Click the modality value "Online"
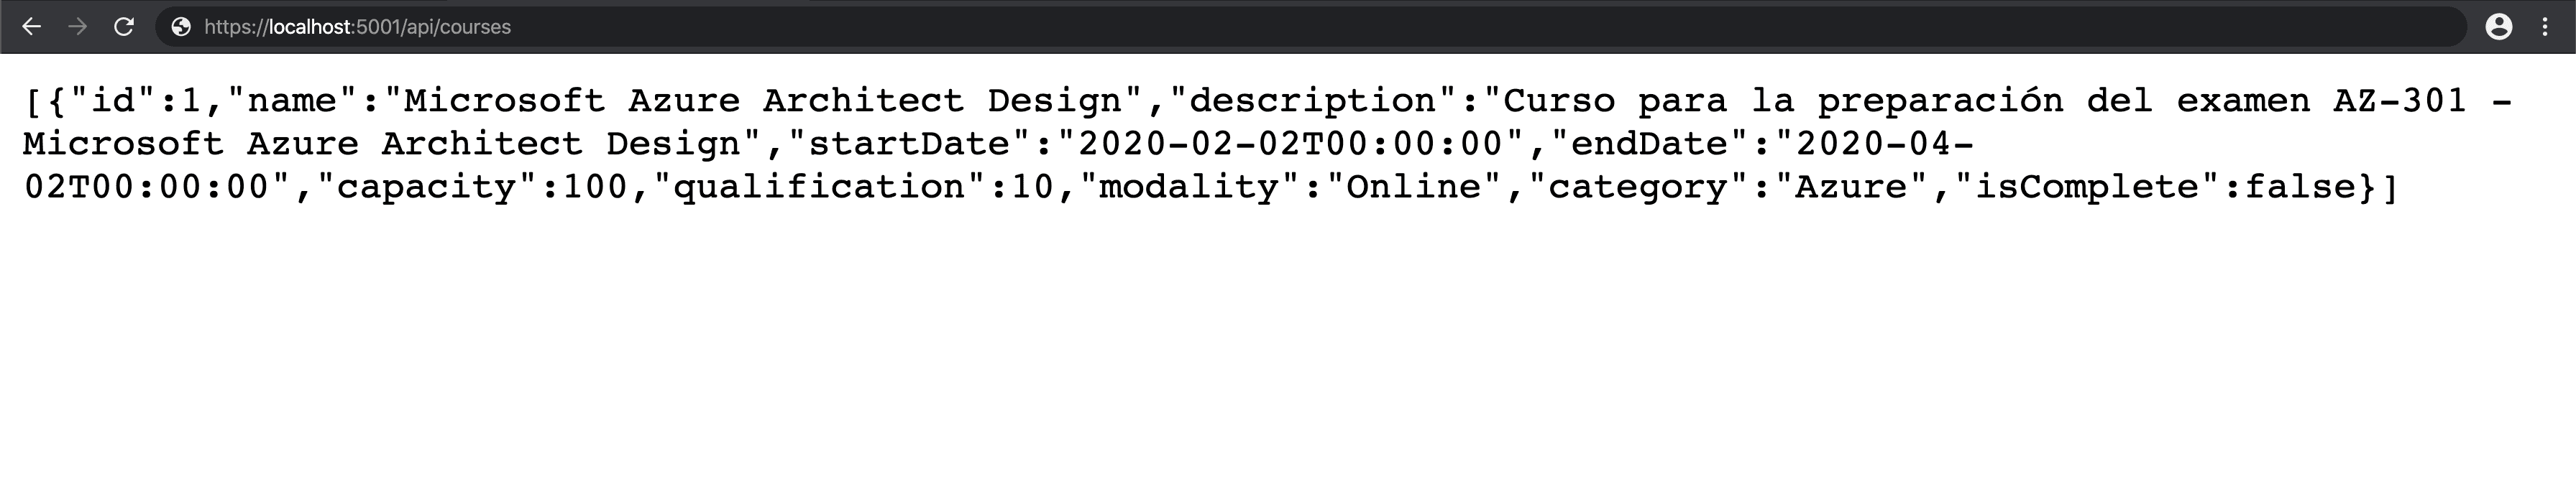The width and height of the screenshot is (2576, 489). [1414, 187]
